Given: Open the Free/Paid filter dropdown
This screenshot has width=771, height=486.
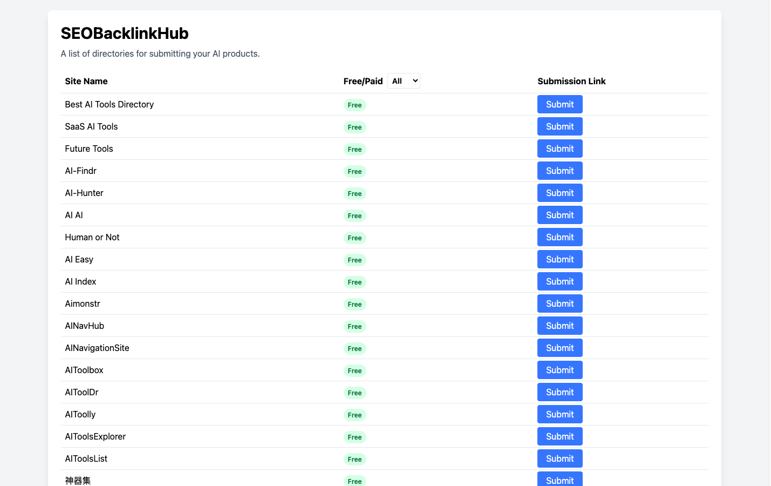Looking at the screenshot, I should [x=404, y=80].
